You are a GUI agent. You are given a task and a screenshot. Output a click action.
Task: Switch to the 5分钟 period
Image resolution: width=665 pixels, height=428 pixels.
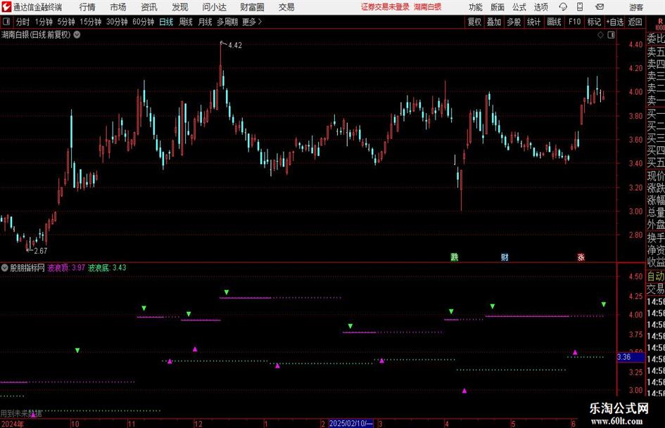click(x=65, y=22)
